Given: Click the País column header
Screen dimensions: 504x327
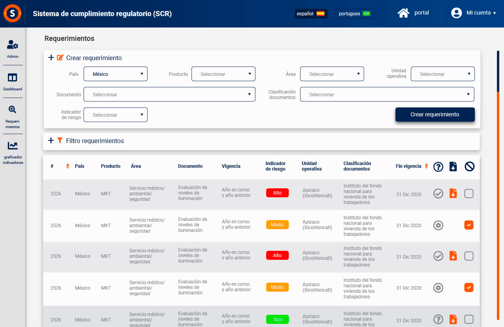Looking at the screenshot, I should 80,166.
